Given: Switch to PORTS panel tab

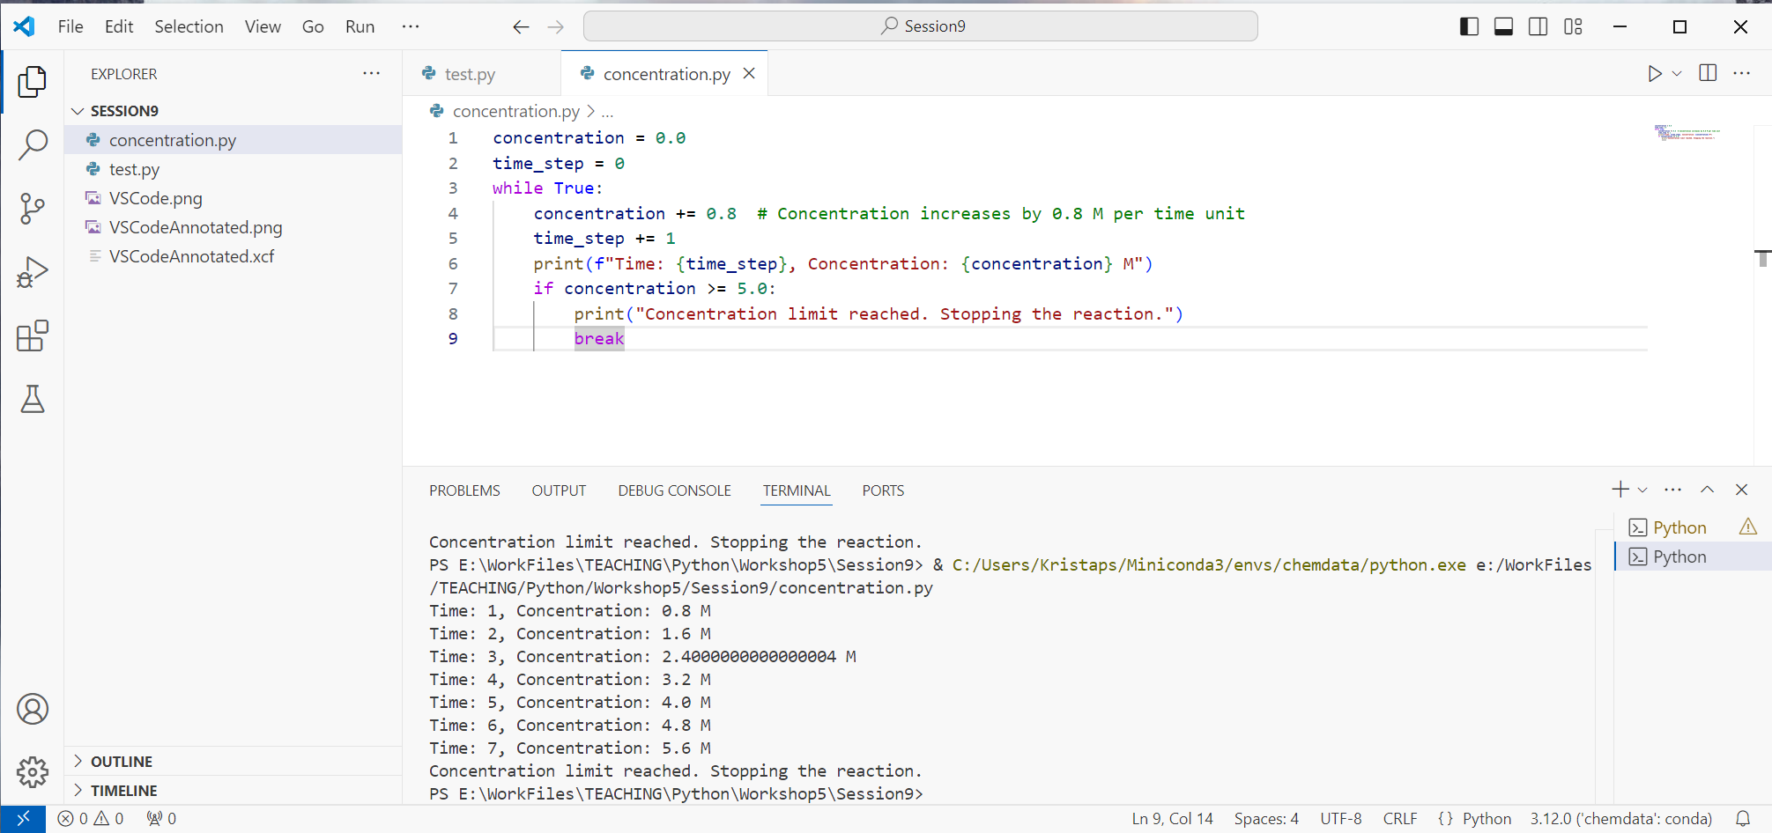Looking at the screenshot, I should coord(883,490).
